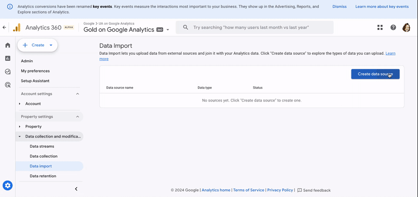Open the Create dropdown button
This screenshot has height=197, width=418.
coord(37,45)
